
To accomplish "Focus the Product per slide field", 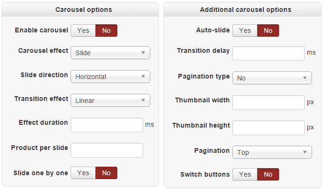I will click(x=107, y=150).
